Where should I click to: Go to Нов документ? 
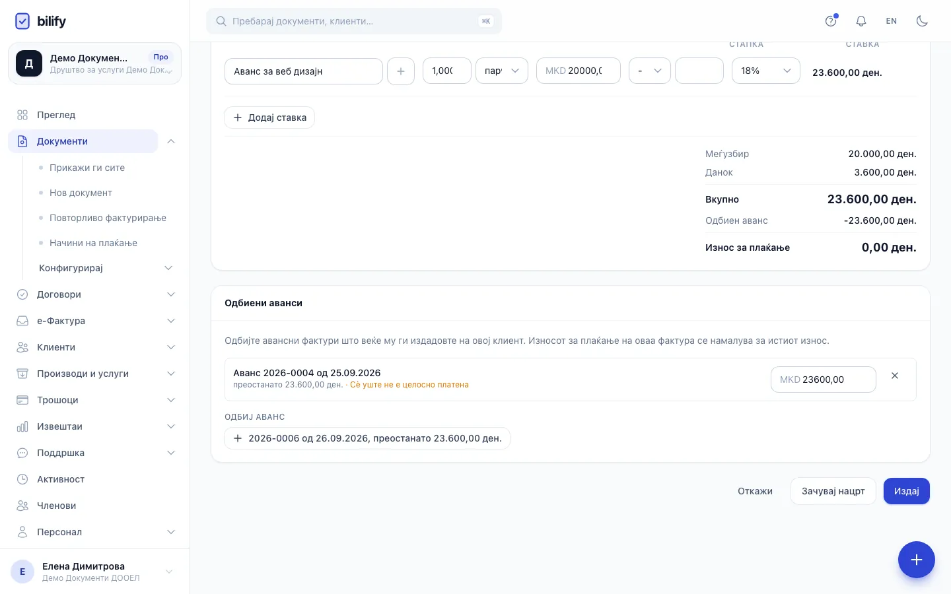coord(81,193)
